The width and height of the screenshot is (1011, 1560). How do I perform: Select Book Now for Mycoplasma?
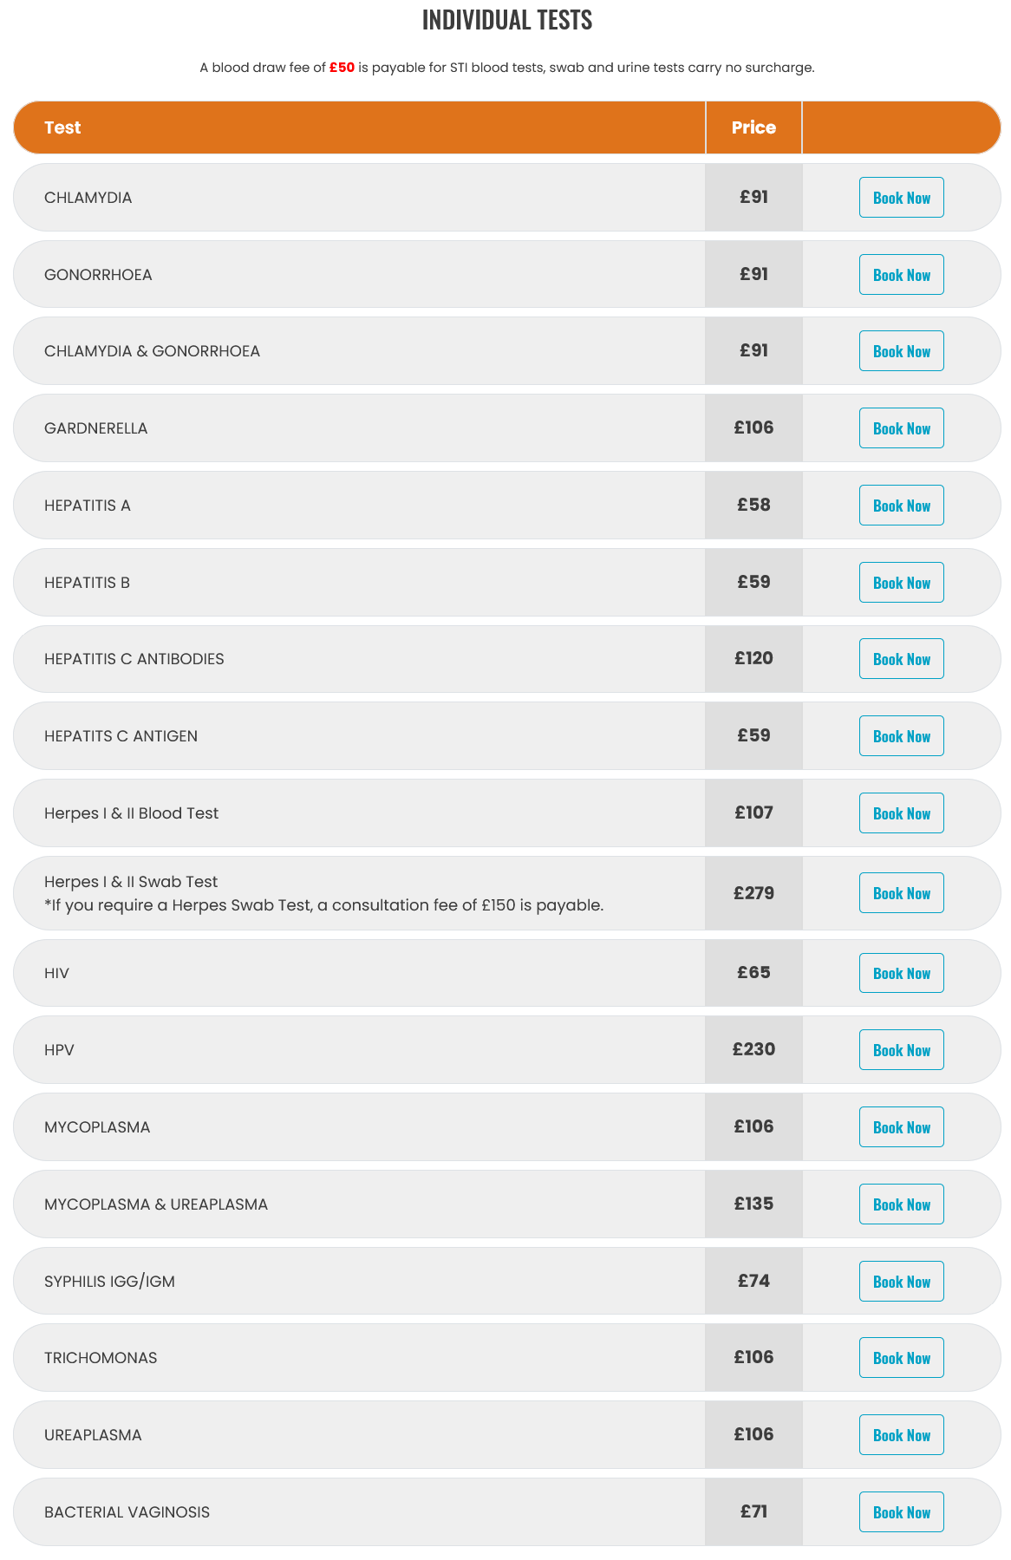point(901,1127)
